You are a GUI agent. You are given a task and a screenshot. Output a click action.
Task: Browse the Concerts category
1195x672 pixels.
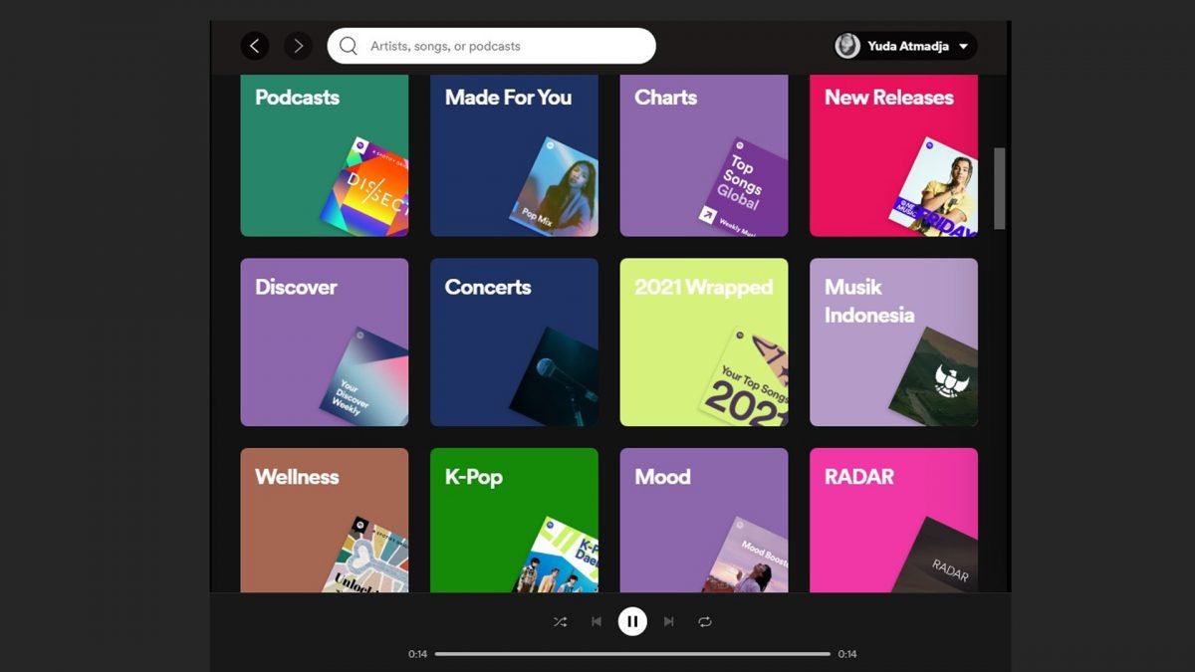tap(514, 342)
